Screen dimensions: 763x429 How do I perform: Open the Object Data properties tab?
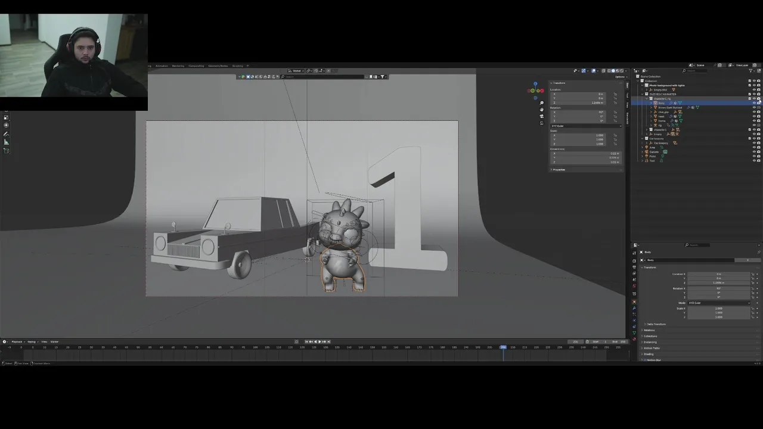[x=634, y=333]
